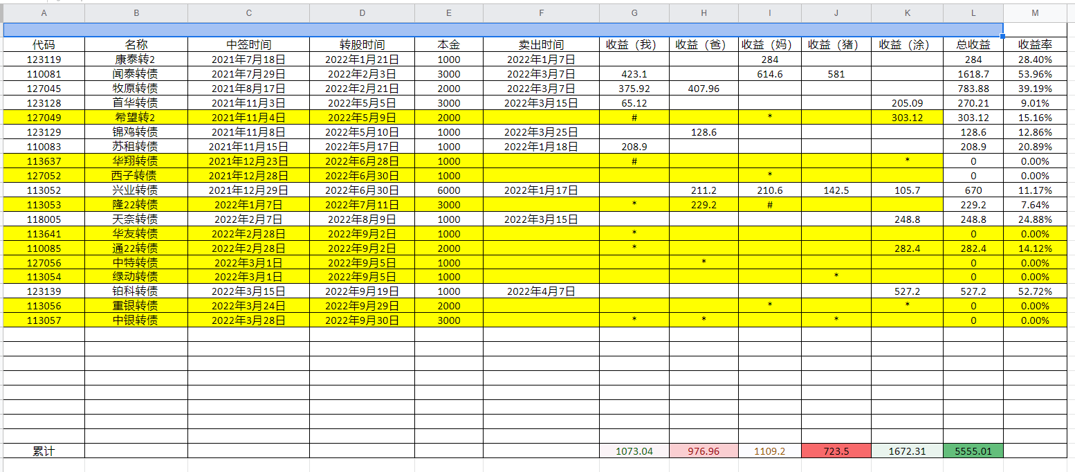The width and height of the screenshot is (1075, 472).
Task: Select the yellow 华翔转债 cell
Action: pyautogui.click(x=136, y=161)
